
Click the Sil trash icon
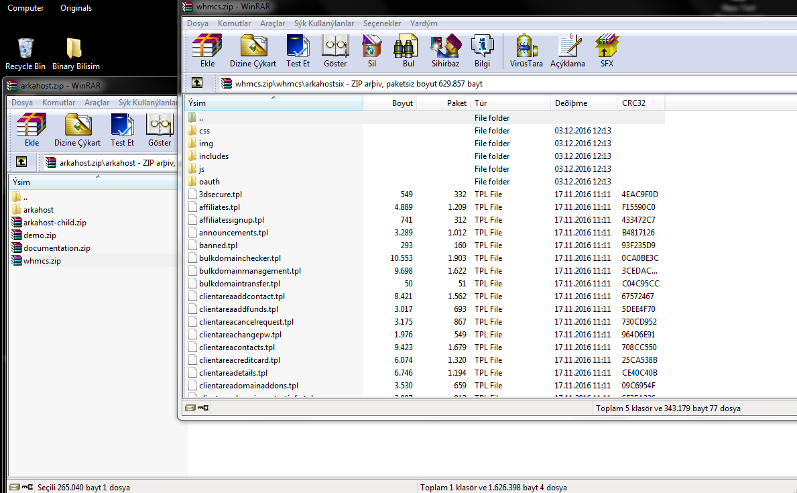tap(372, 51)
